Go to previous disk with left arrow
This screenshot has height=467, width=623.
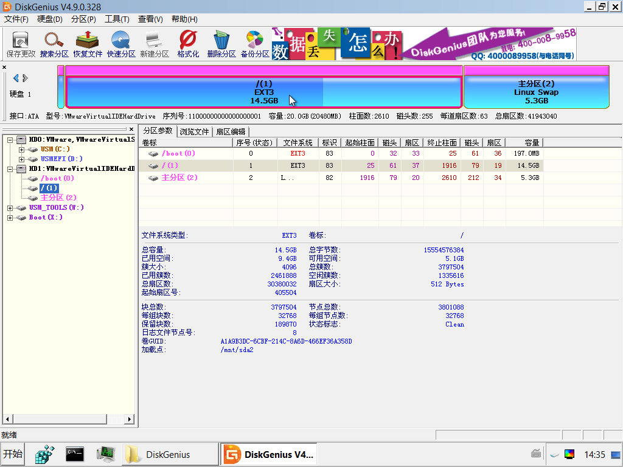(x=16, y=78)
